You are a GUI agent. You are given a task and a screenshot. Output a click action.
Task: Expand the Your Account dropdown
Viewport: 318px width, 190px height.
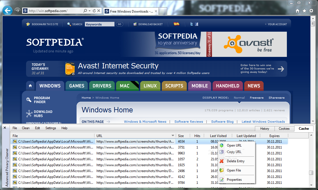click(x=276, y=24)
